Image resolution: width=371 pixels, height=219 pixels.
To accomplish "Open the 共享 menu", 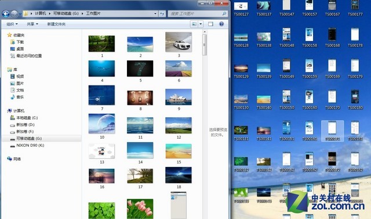I will [x=32, y=24].
